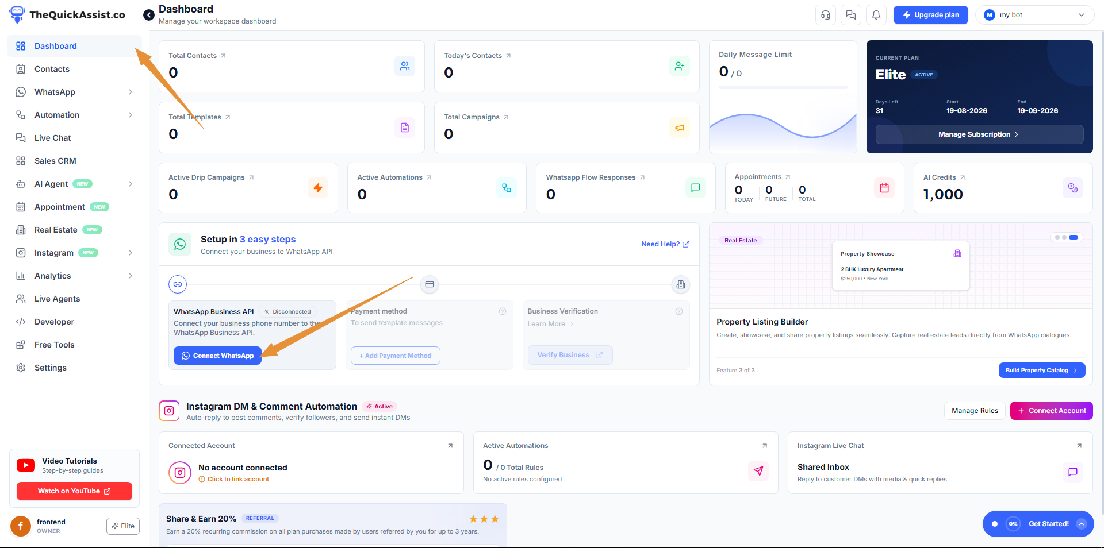Viewport: 1104px width, 548px height.
Task: Click the Learn More link under Business Verification
Action: click(x=551, y=324)
